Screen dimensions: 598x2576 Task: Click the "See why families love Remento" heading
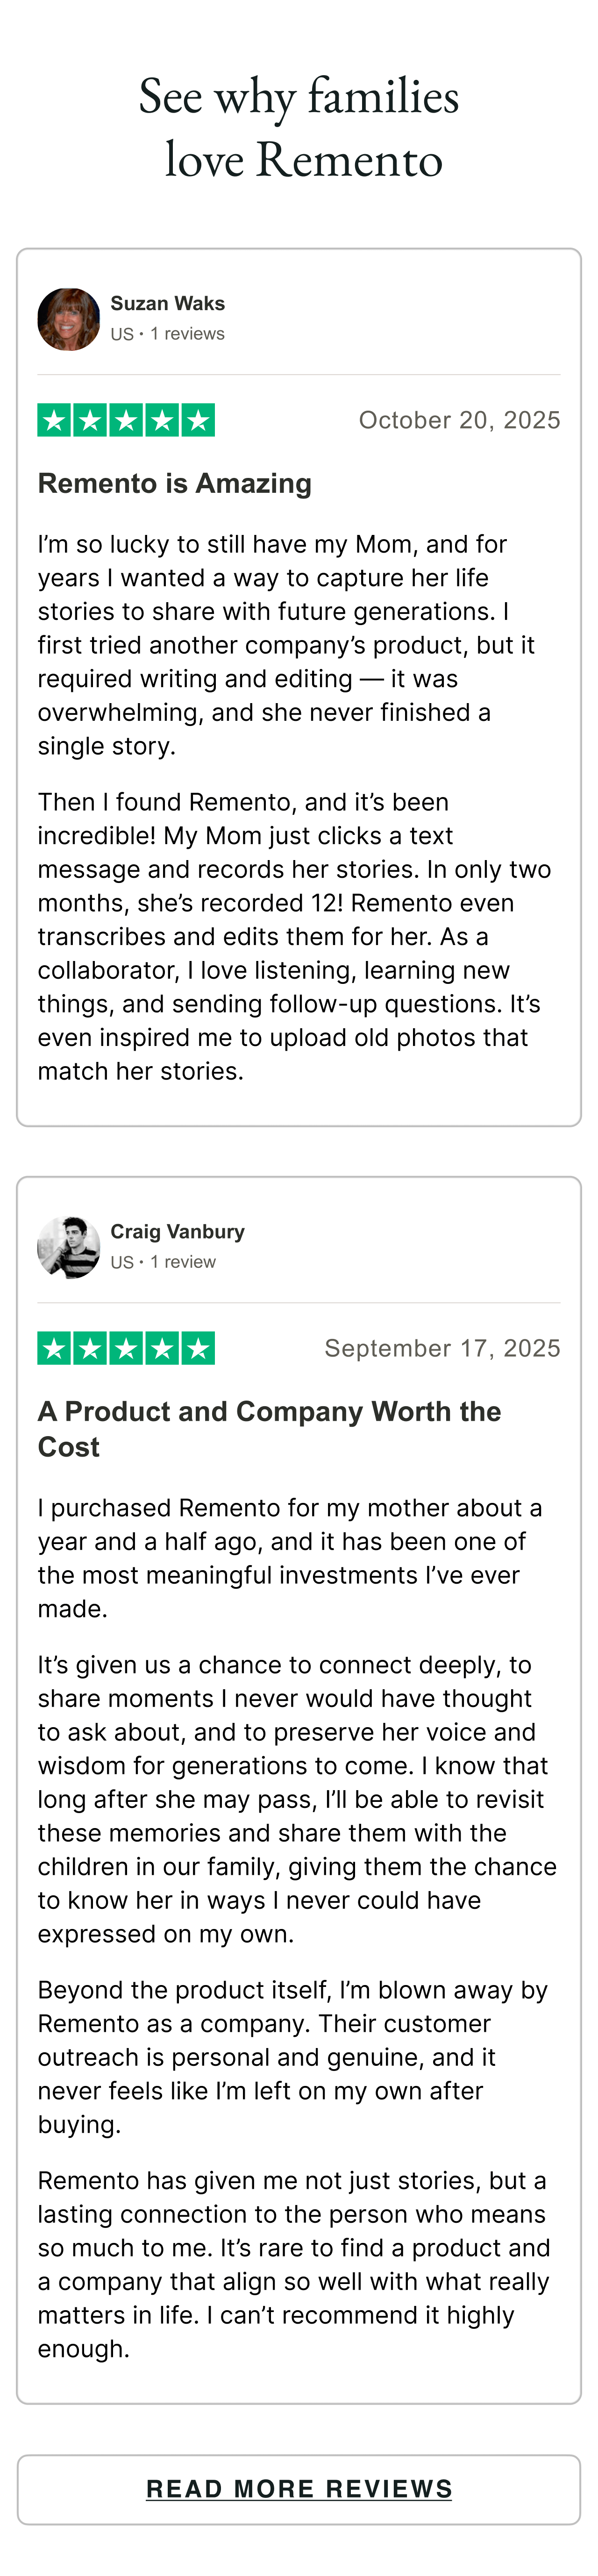299,128
